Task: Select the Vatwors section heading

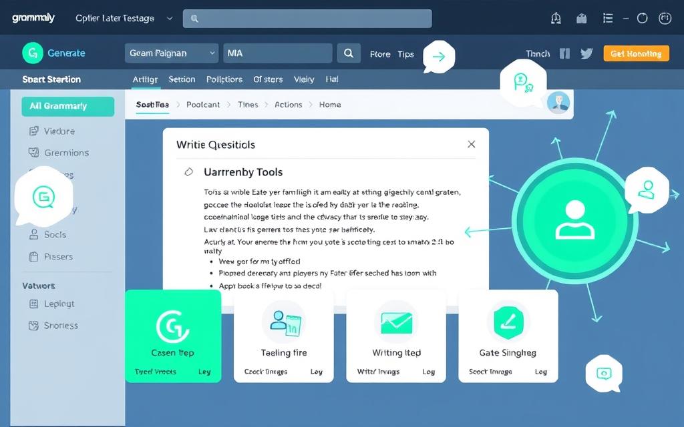Action: pos(39,286)
